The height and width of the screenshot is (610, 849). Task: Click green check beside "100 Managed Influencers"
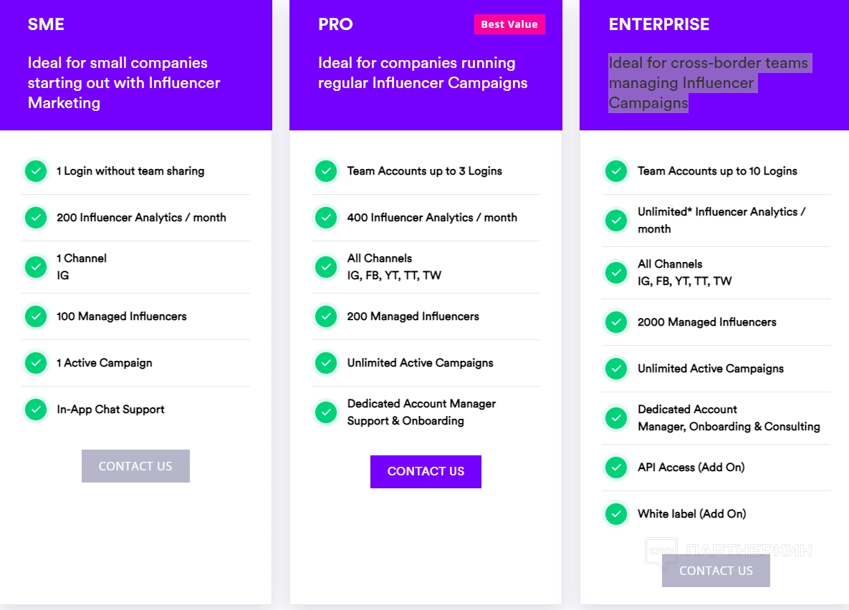tap(36, 316)
